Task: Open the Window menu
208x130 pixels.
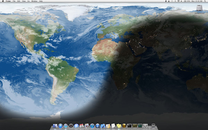Action: (x=34, y=1)
